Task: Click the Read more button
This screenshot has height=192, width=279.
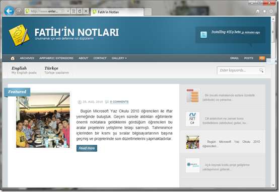Action: [x=87, y=148]
